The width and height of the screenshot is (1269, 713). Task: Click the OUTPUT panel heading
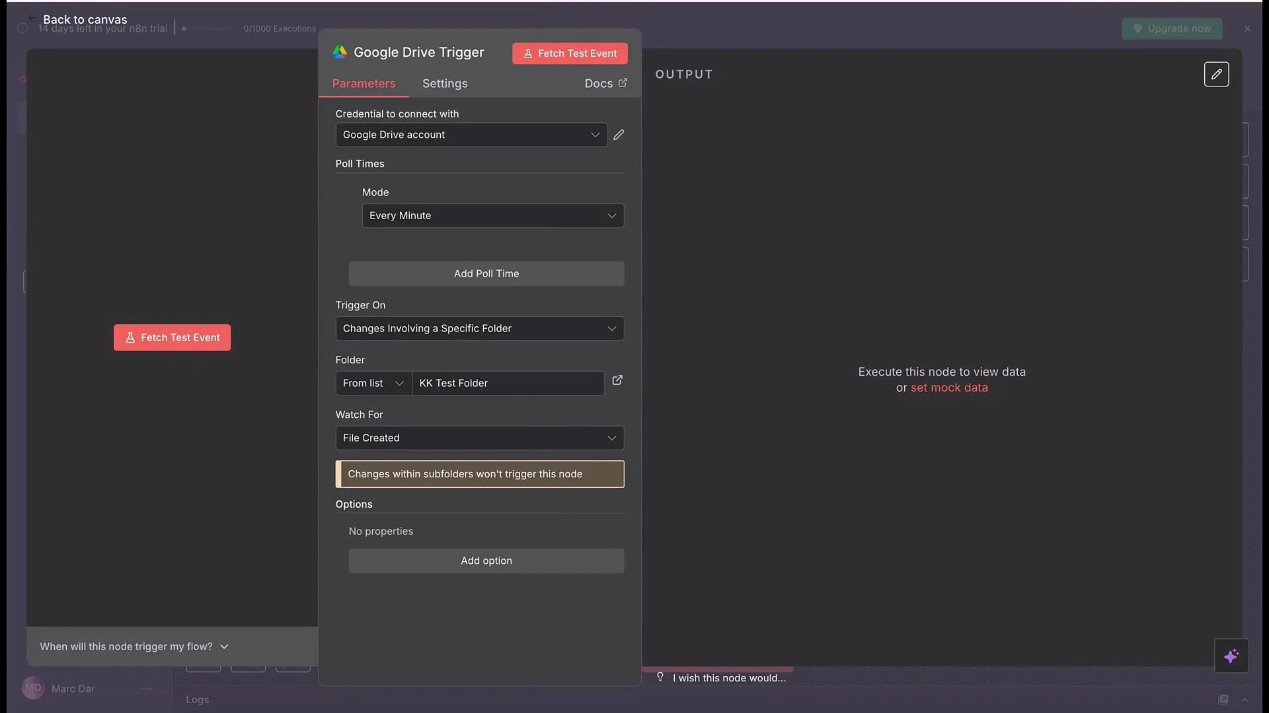pos(684,75)
